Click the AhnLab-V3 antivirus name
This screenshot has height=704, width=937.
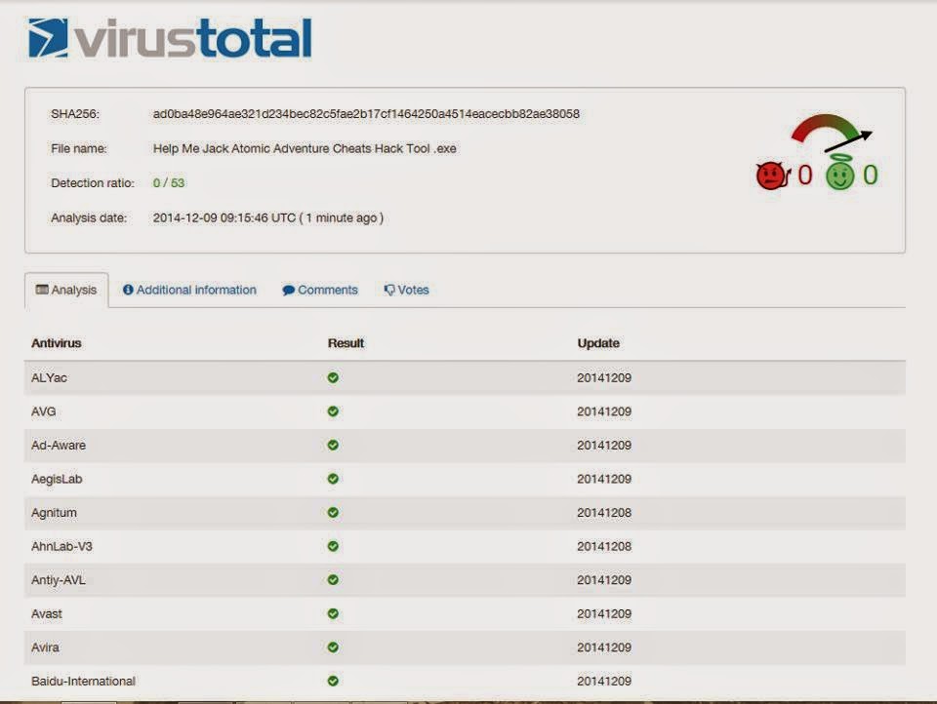tap(61, 546)
